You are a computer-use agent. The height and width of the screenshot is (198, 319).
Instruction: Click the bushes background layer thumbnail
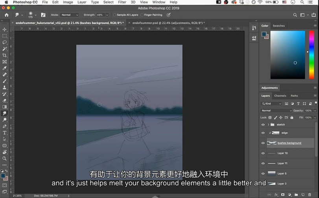pos(271,143)
